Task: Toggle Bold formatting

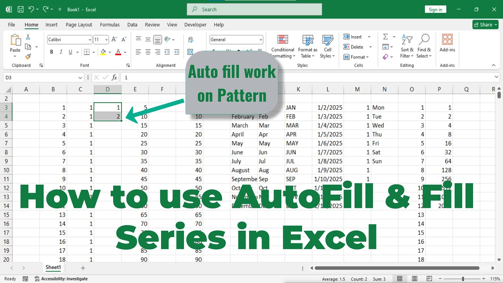Action: point(51,52)
